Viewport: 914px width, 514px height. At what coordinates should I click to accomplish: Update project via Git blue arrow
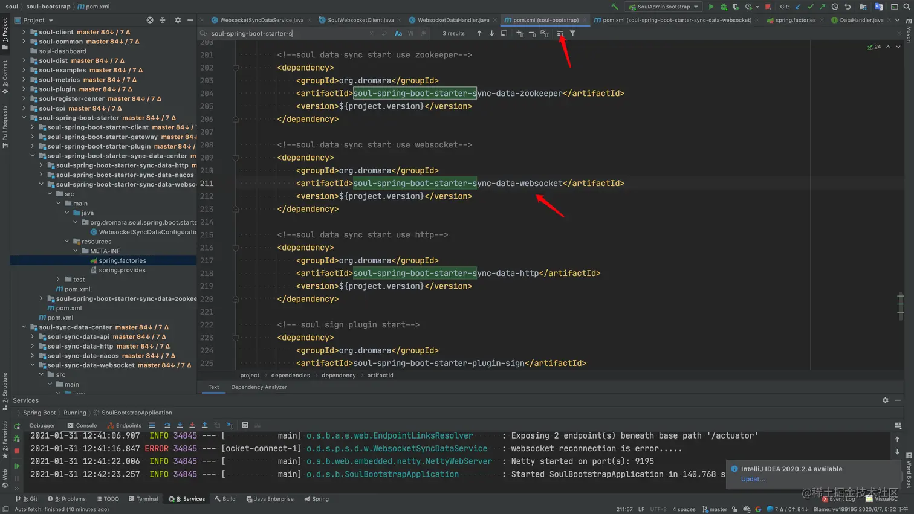(798, 7)
